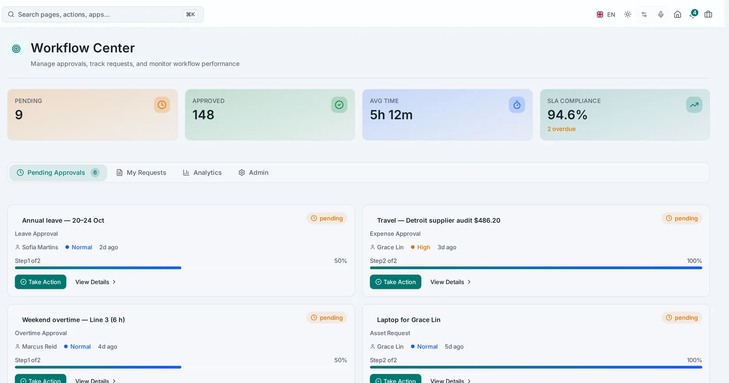The height and width of the screenshot is (383, 729).
Task: Click the Pending Approvals count badge 6
Action: click(95, 172)
